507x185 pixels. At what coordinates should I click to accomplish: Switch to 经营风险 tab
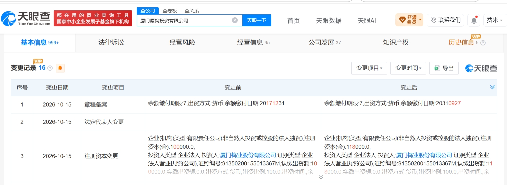(x=182, y=43)
